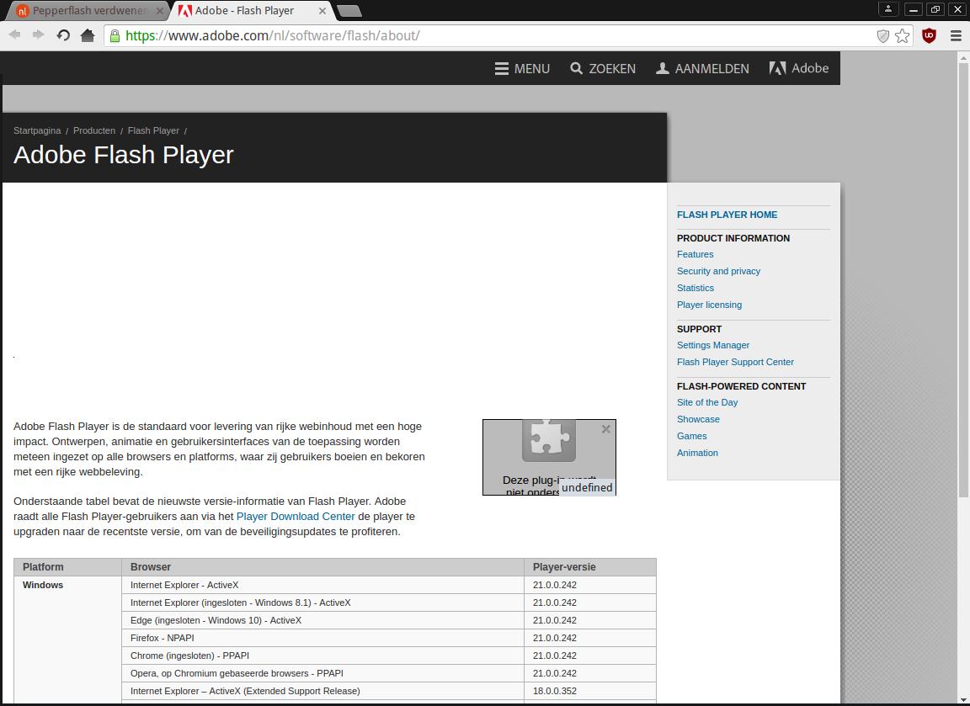Select 'Edge (ingesloten - Windows 10) - ActiveX' cell
Image resolution: width=970 pixels, height=706 pixels.
323,620
